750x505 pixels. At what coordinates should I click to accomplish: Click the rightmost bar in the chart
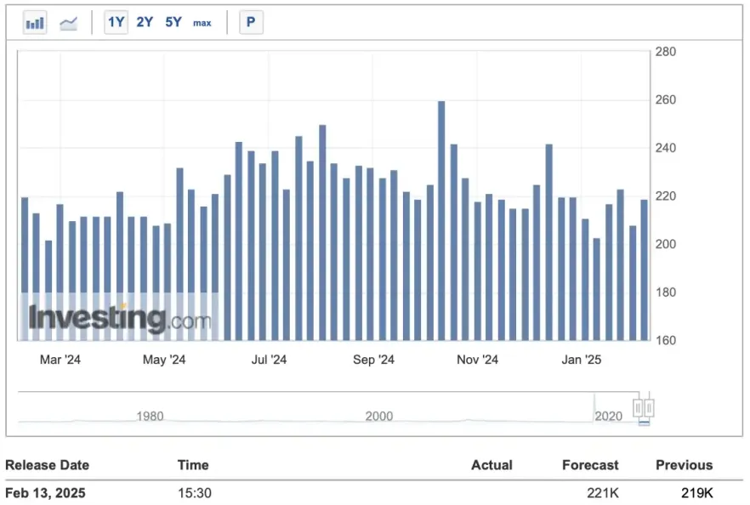click(645, 270)
